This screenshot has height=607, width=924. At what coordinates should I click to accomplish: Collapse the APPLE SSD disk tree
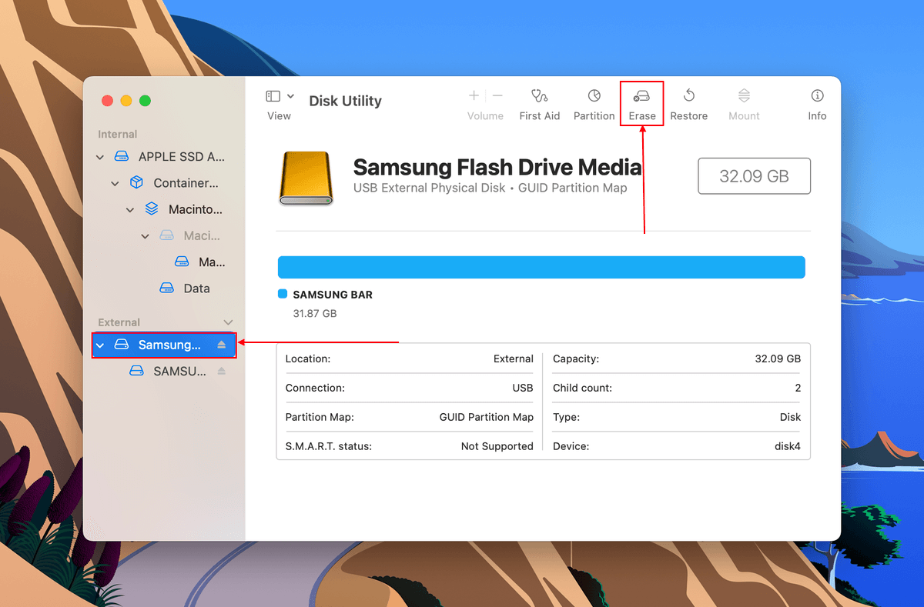tap(99, 157)
